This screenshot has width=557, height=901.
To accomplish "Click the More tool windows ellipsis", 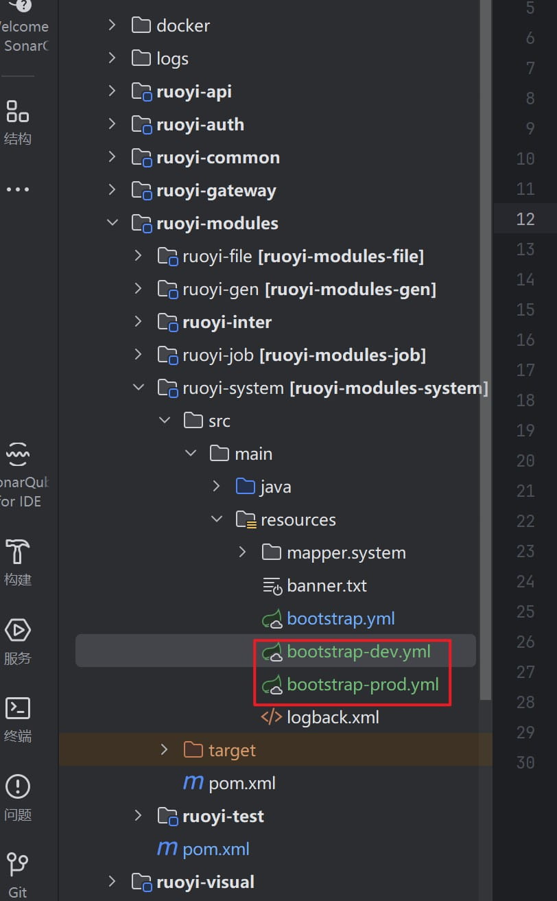I will click(x=17, y=189).
